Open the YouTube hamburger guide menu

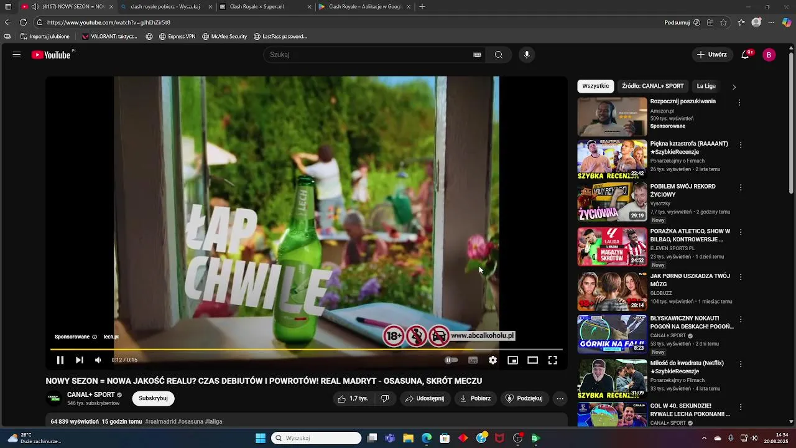(x=17, y=55)
